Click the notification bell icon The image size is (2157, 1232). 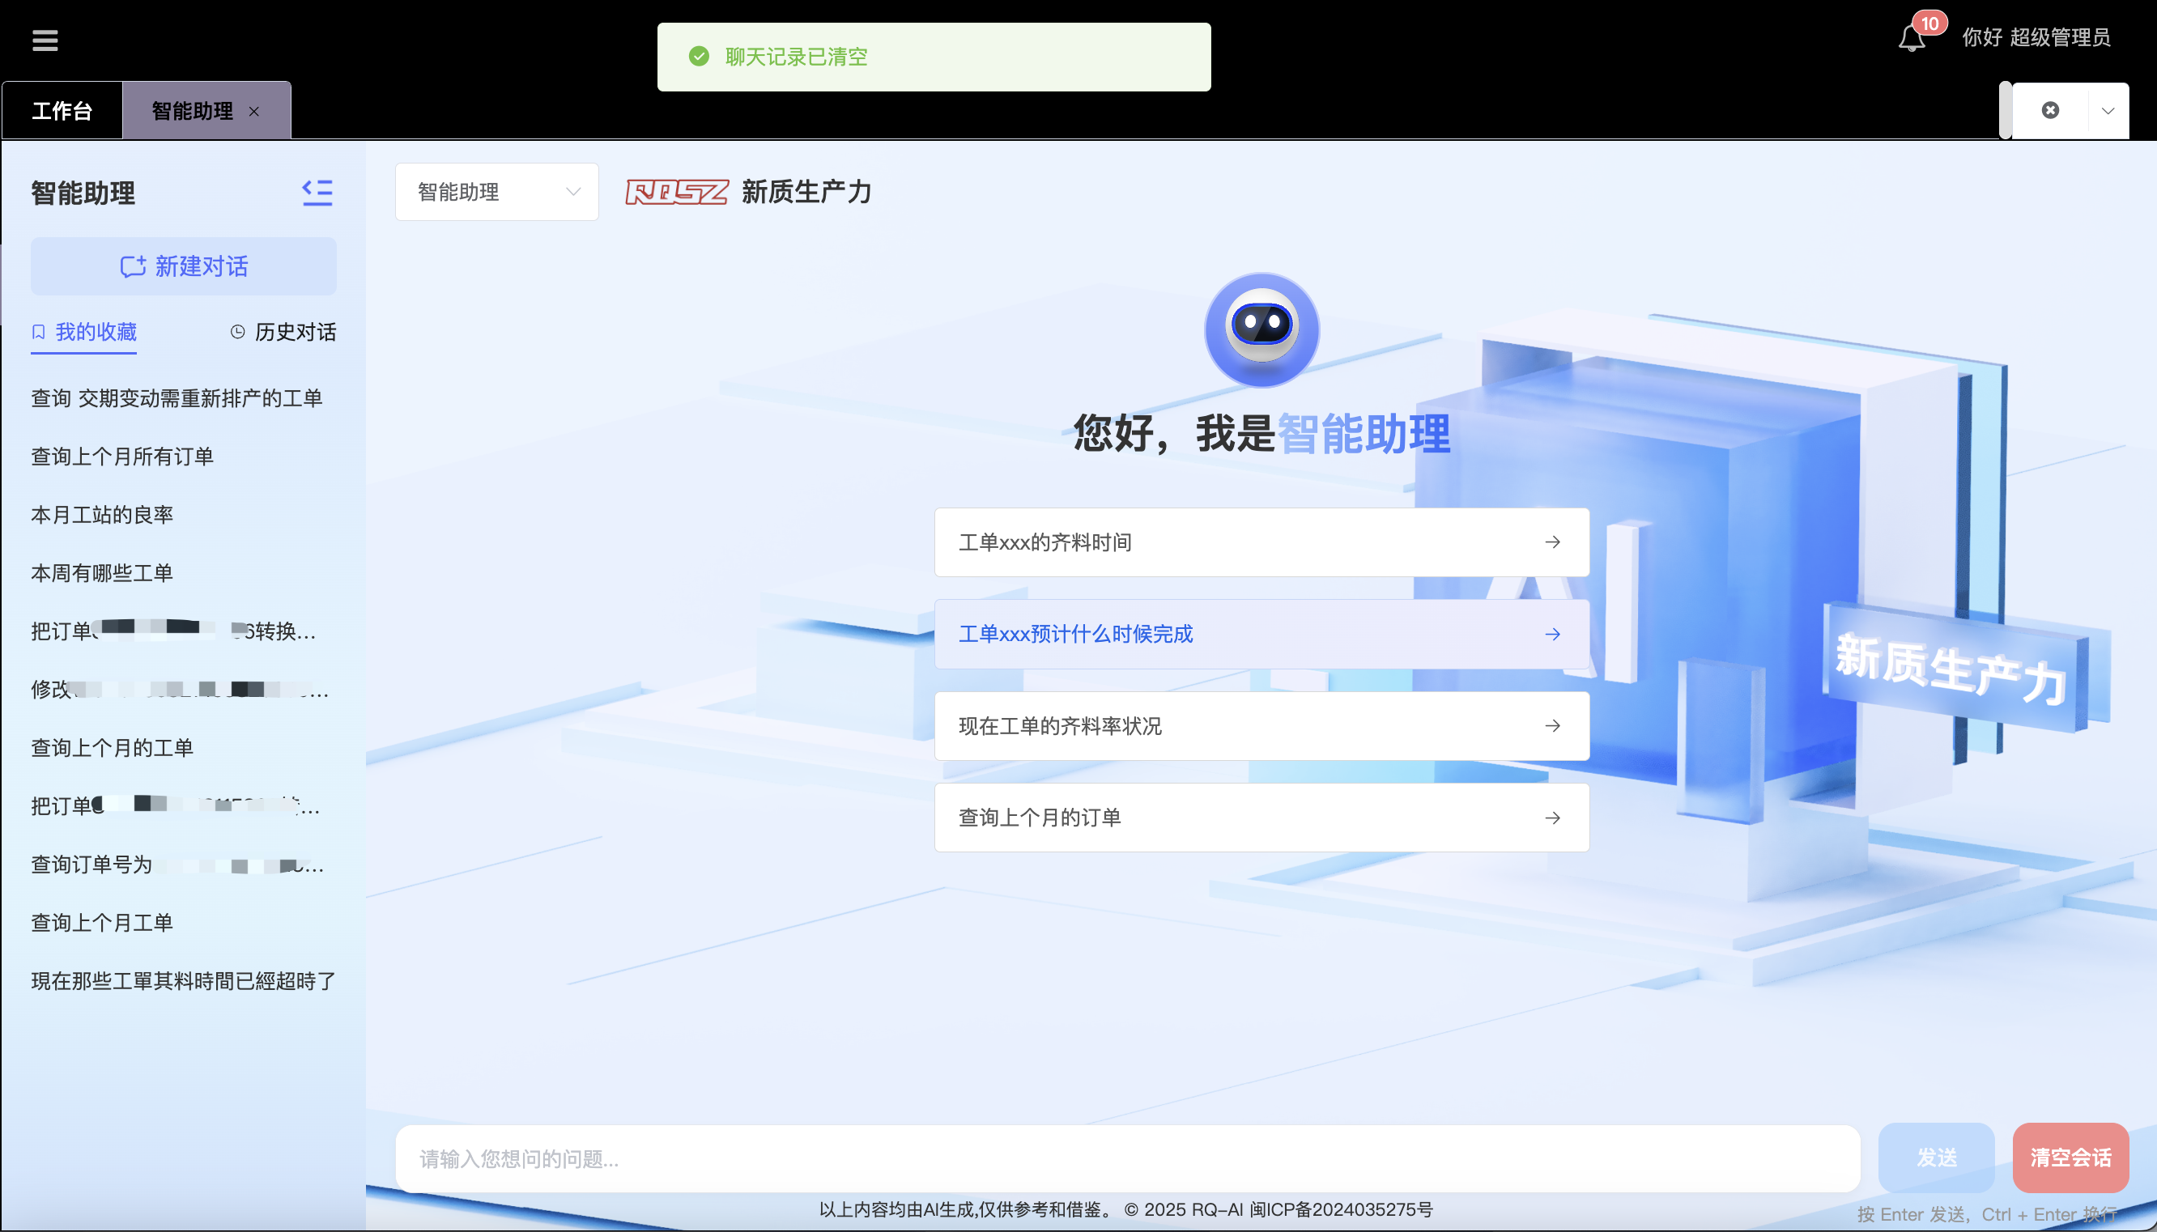click(x=1911, y=38)
